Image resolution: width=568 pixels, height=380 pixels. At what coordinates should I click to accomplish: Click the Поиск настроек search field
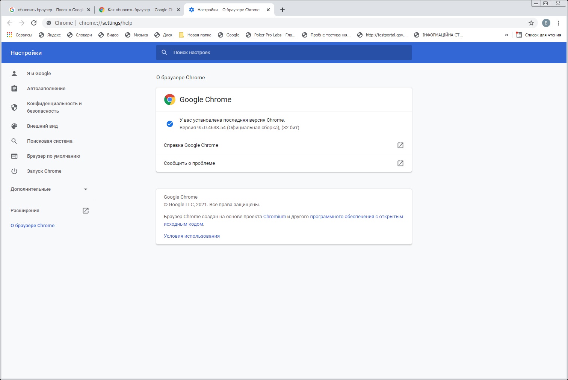click(x=284, y=53)
